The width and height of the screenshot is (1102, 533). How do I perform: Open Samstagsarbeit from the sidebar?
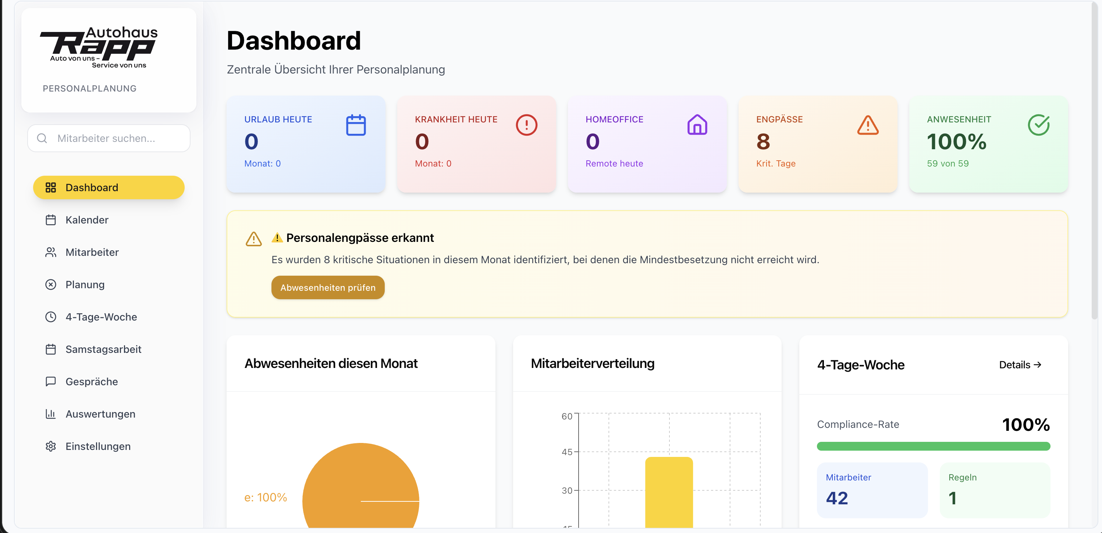tap(103, 349)
